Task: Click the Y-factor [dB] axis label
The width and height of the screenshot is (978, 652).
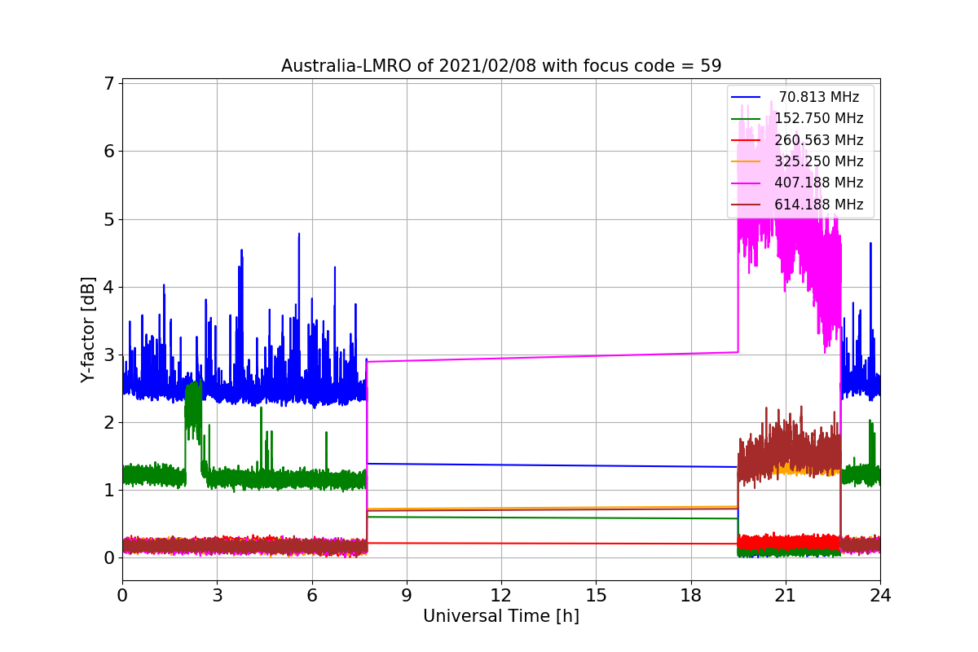Action: pyautogui.click(x=88, y=330)
